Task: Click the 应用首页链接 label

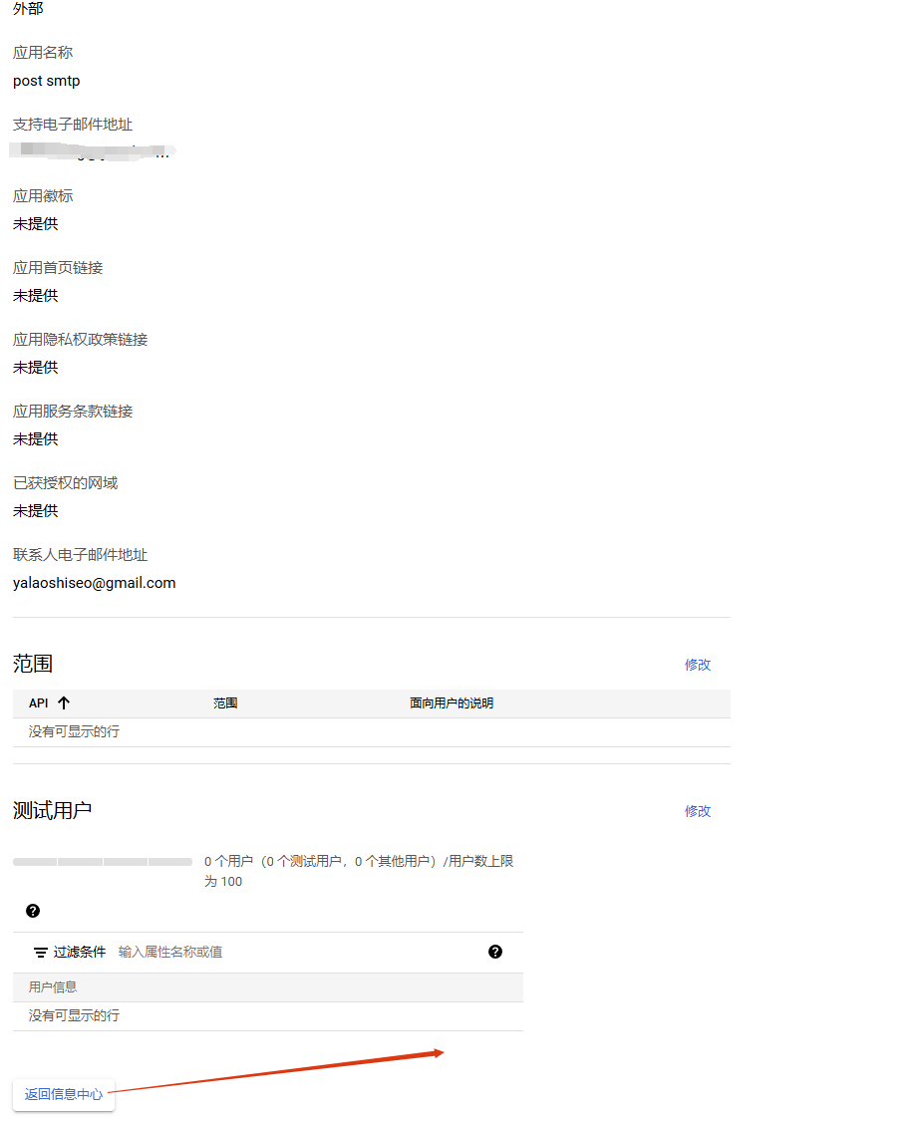Action: point(58,268)
